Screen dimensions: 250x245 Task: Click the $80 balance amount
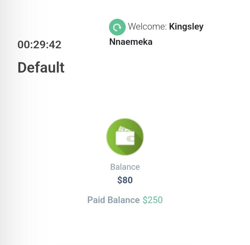tap(125, 180)
